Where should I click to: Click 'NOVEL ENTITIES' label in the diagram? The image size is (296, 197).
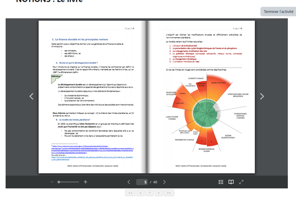coord(218,83)
